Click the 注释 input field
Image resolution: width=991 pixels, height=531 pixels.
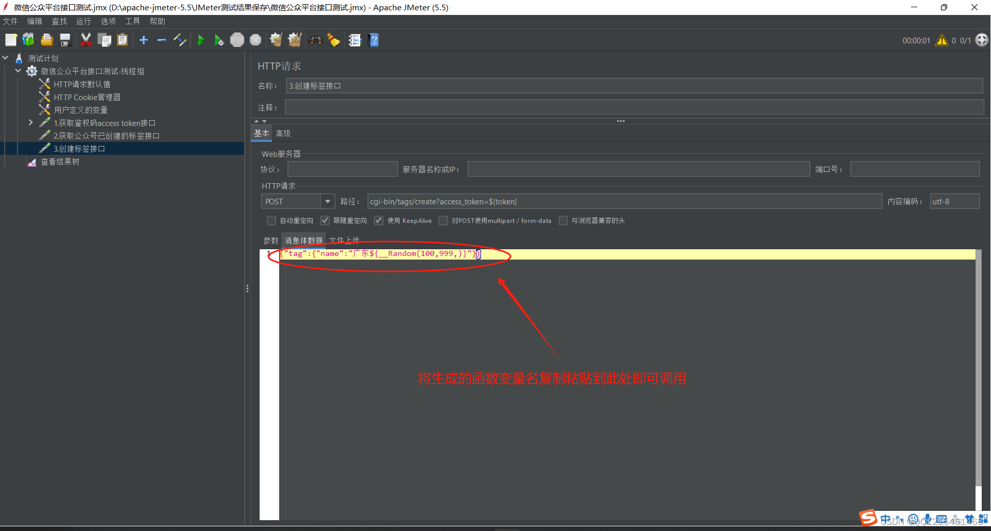click(x=634, y=107)
